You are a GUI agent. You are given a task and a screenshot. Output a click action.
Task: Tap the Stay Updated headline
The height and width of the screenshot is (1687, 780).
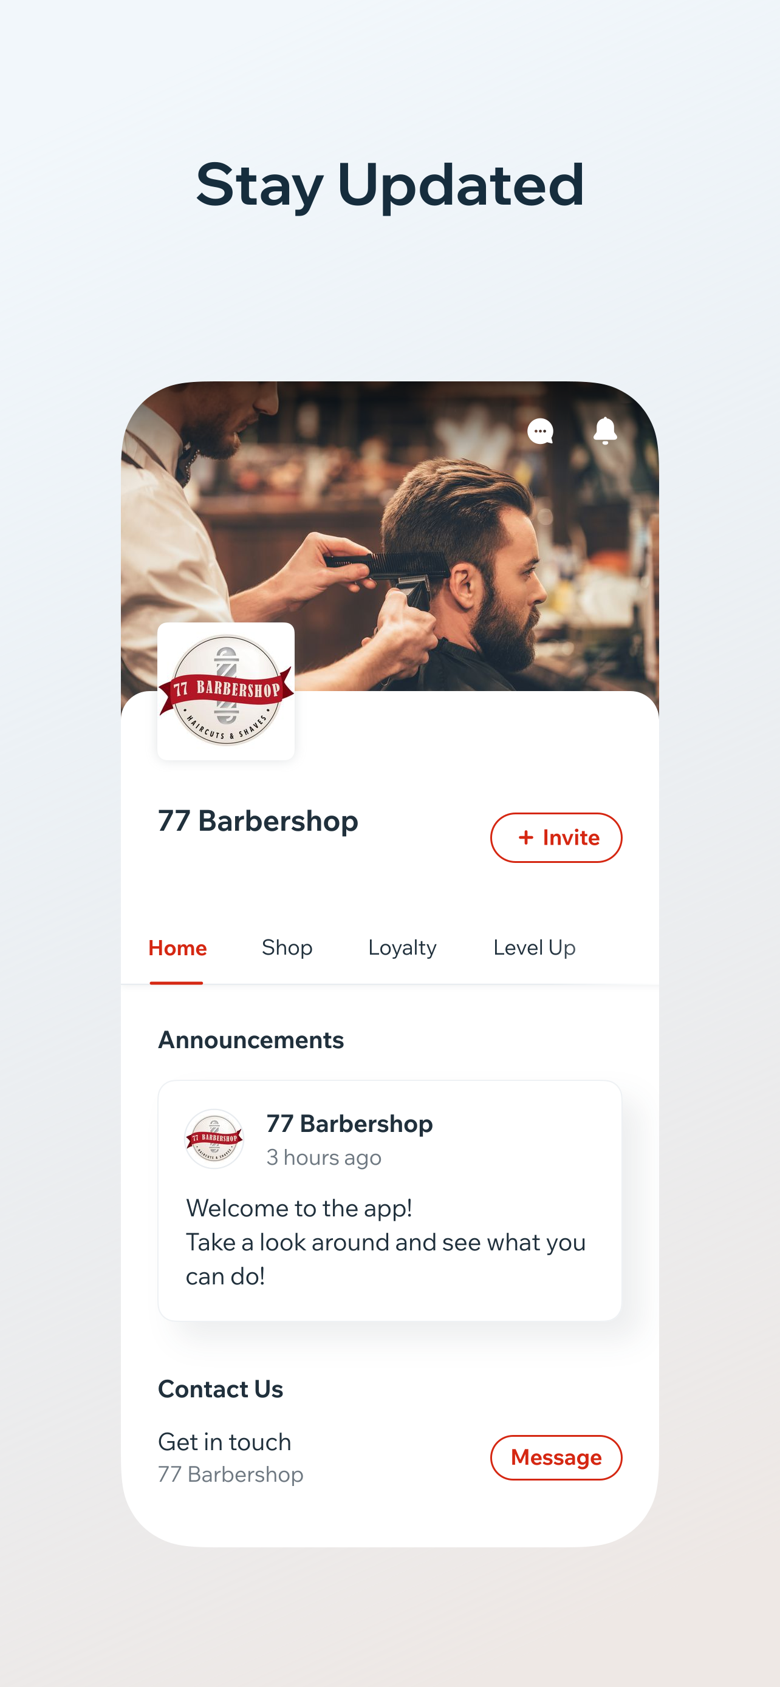click(x=389, y=185)
